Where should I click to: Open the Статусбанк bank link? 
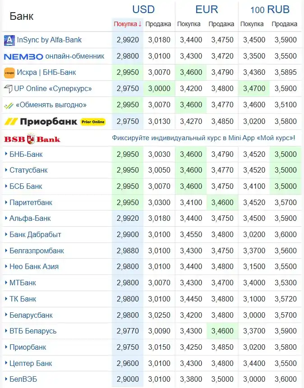(x=28, y=170)
